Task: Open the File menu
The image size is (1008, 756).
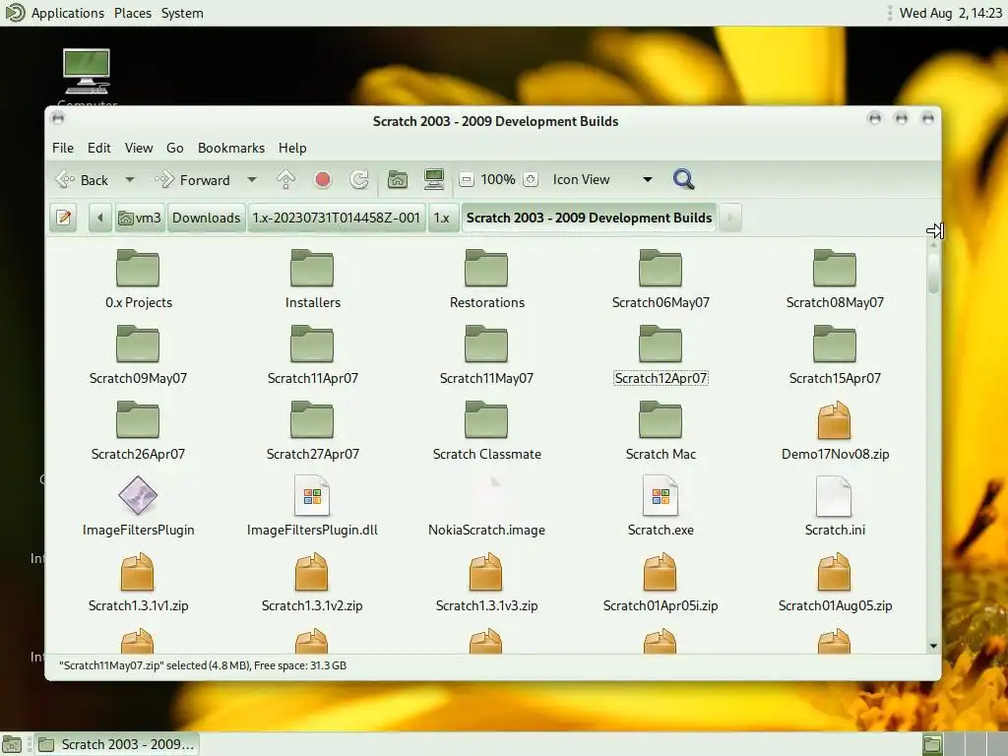Action: 63,148
